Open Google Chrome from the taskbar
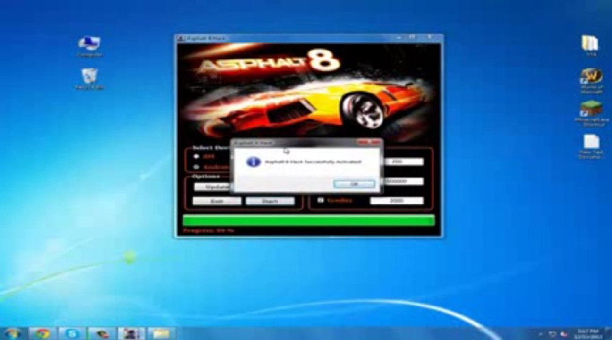Image resolution: width=612 pixels, height=340 pixels. [42, 333]
